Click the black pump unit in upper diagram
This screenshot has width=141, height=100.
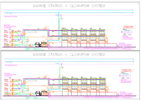[x=38, y=45]
